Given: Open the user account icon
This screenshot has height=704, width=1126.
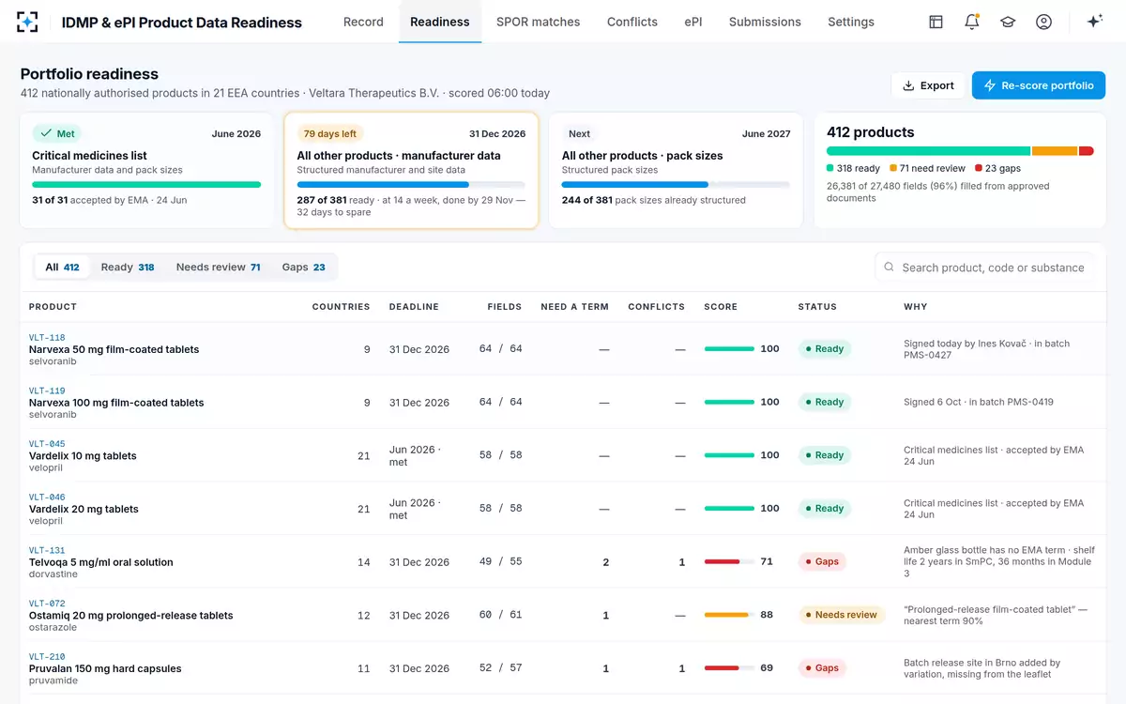Looking at the screenshot, I should coord(1043,22).
